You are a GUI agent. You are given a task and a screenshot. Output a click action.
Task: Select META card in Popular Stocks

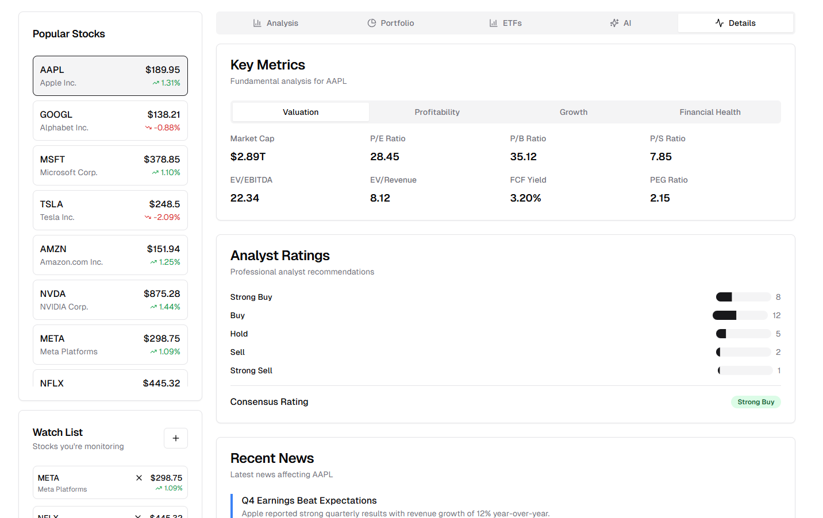110,345
